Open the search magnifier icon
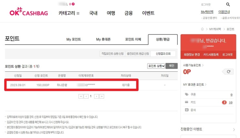Screen dimensions: 240x138 tap(228, 5)
